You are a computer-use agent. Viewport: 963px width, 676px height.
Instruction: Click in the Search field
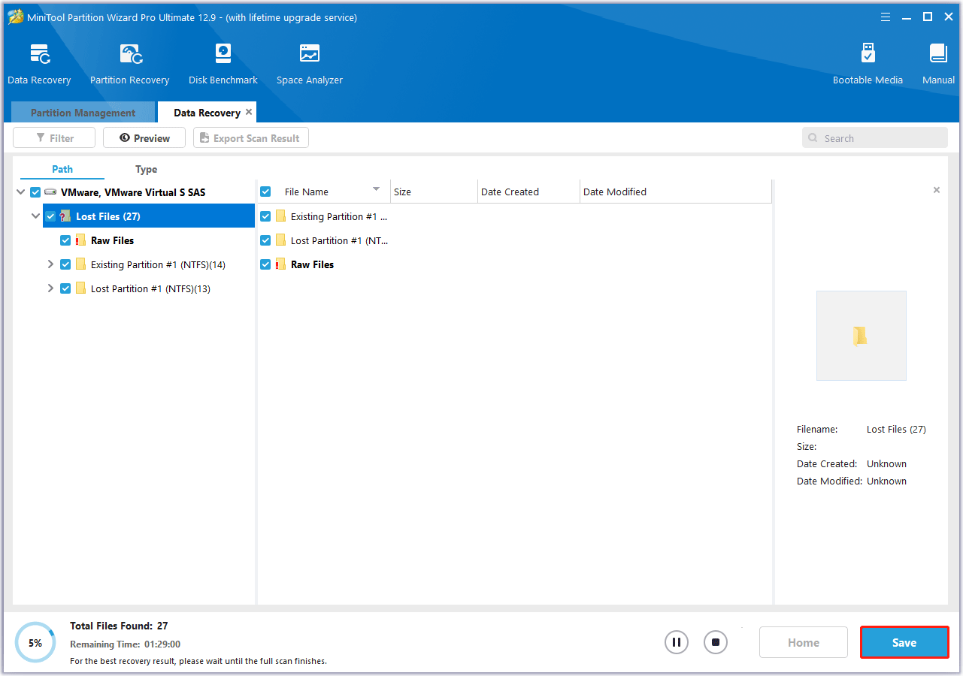[875, 138]
